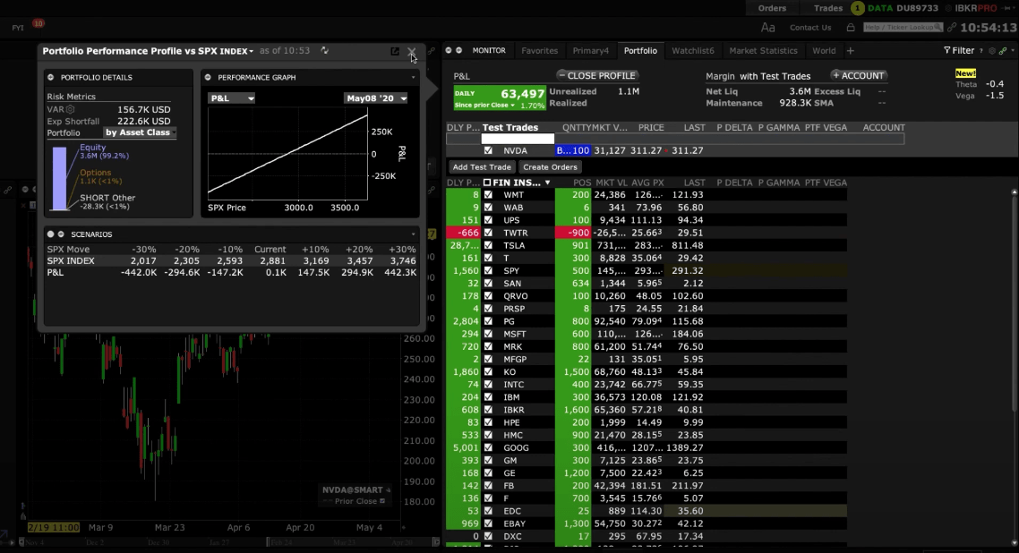The width and height of the screenshot is (1019, 553).
Task: Open VAR settings gear icon
Action: tap(70, 110)
